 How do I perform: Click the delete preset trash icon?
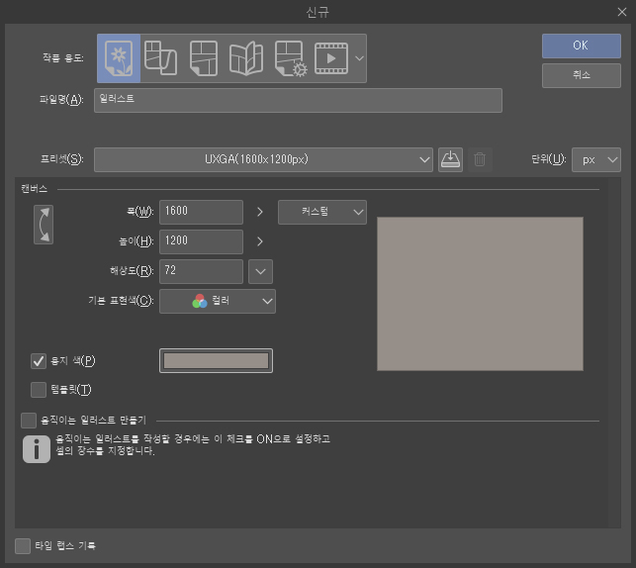click(x=480, y=159)
